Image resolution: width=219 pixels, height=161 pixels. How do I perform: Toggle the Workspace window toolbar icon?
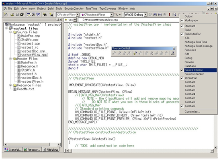pyautogui.click(x=29, y=14)
